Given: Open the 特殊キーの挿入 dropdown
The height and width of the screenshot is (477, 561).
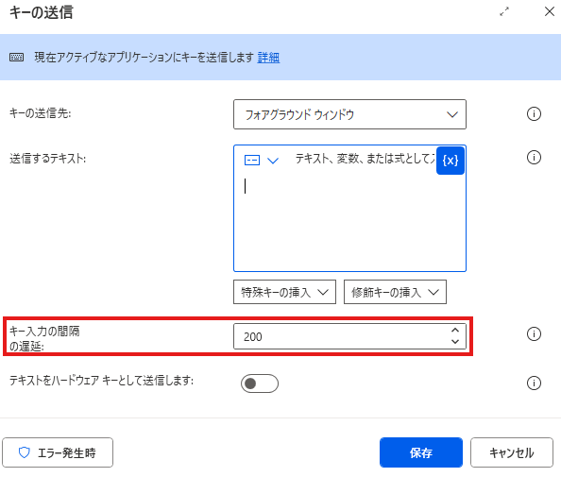Looking at the screenshot, I should (x=284, y=293).
